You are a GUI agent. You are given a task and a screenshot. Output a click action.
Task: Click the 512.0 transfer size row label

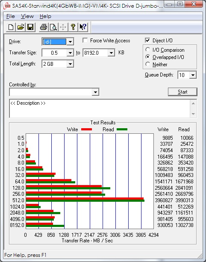pyautogui.click(x=18, y=200)
